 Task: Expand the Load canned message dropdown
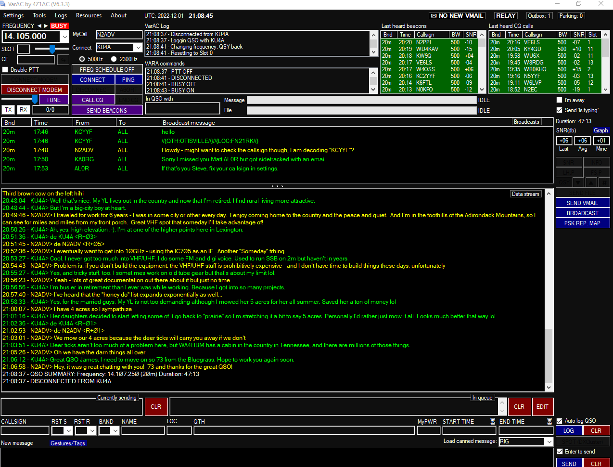[549, 441]
